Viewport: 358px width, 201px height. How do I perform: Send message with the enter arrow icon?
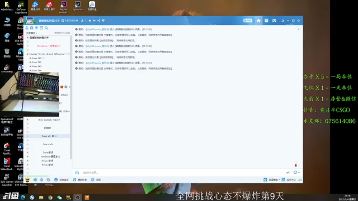(288, 173)
